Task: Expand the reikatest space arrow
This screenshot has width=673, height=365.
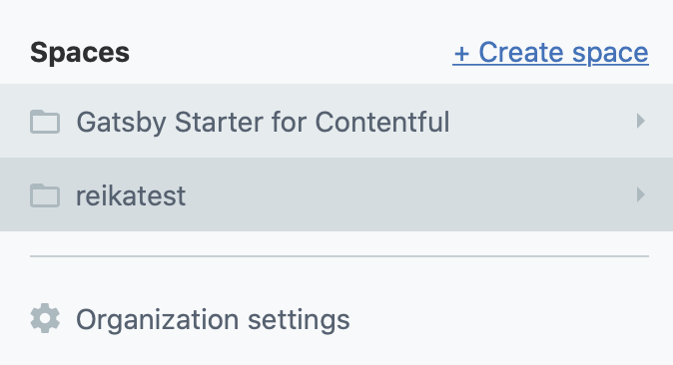Action: 640,194
